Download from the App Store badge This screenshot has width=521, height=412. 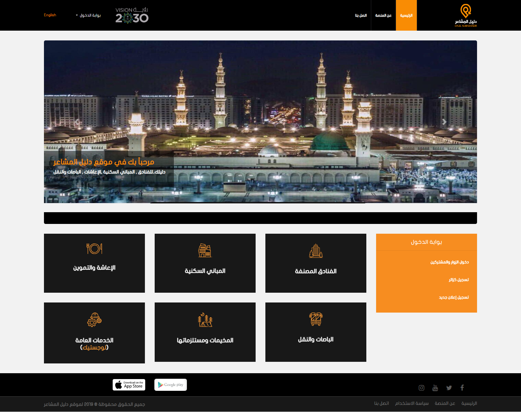[129, 385]
